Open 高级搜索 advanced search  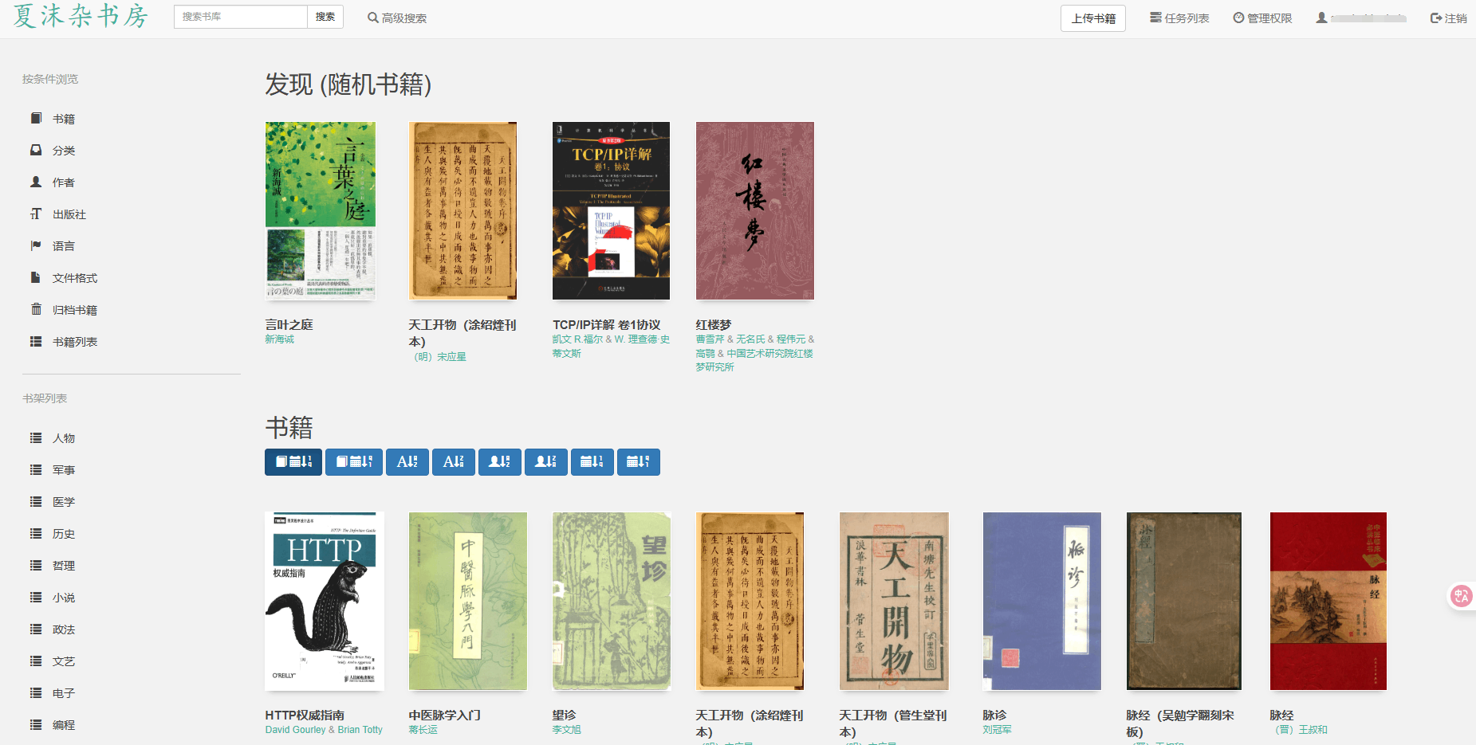point(397,18)
